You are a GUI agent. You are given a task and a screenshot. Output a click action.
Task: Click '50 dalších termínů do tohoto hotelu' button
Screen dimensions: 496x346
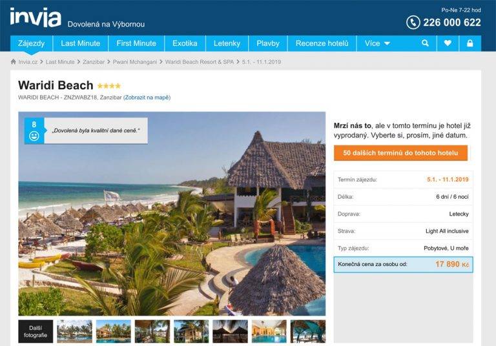[400, 153]
